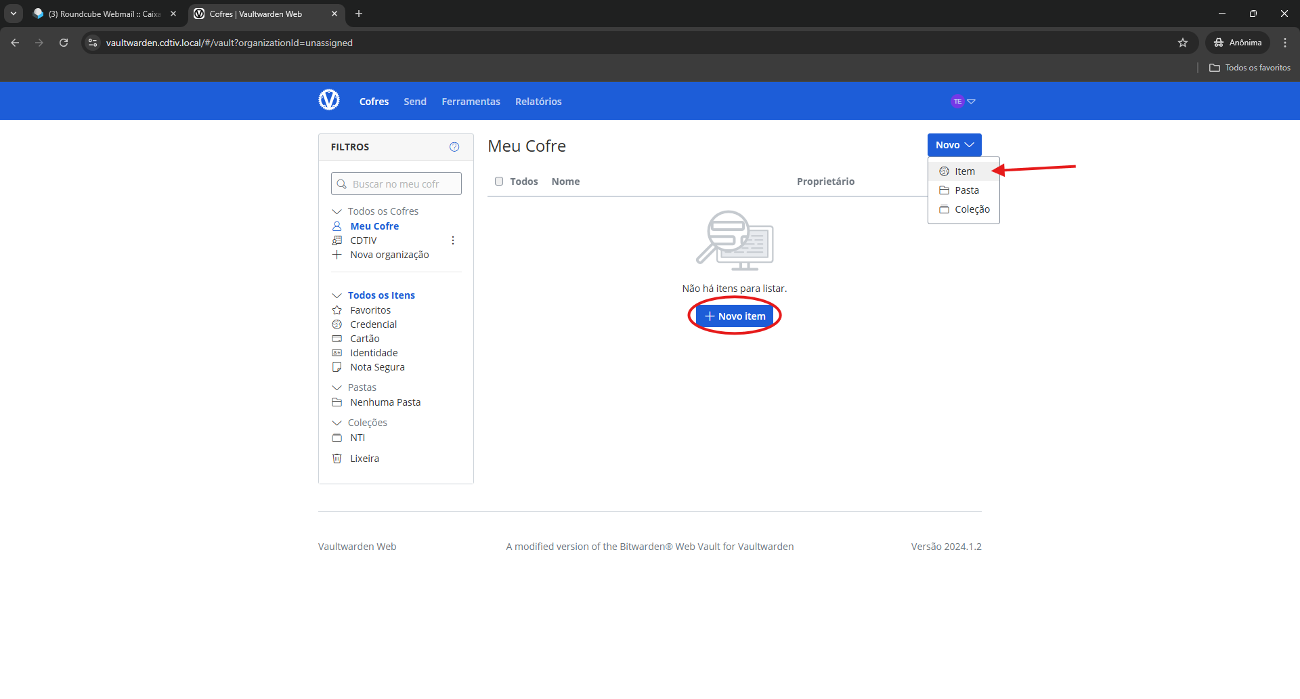Open the Lixeira trash folder

[x=364, y=459]
